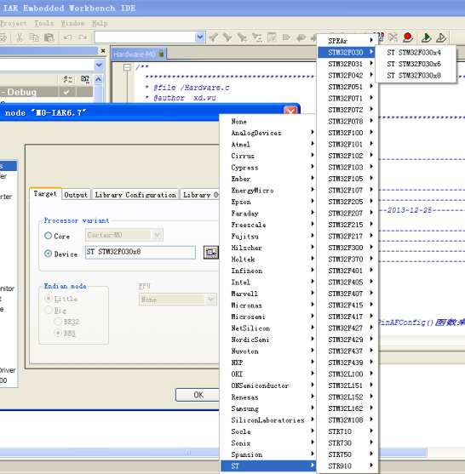The height and width of the screenshot is (474, 465).
Task: Expand the STM32F407 device submenu
Action: coord(347,294)
